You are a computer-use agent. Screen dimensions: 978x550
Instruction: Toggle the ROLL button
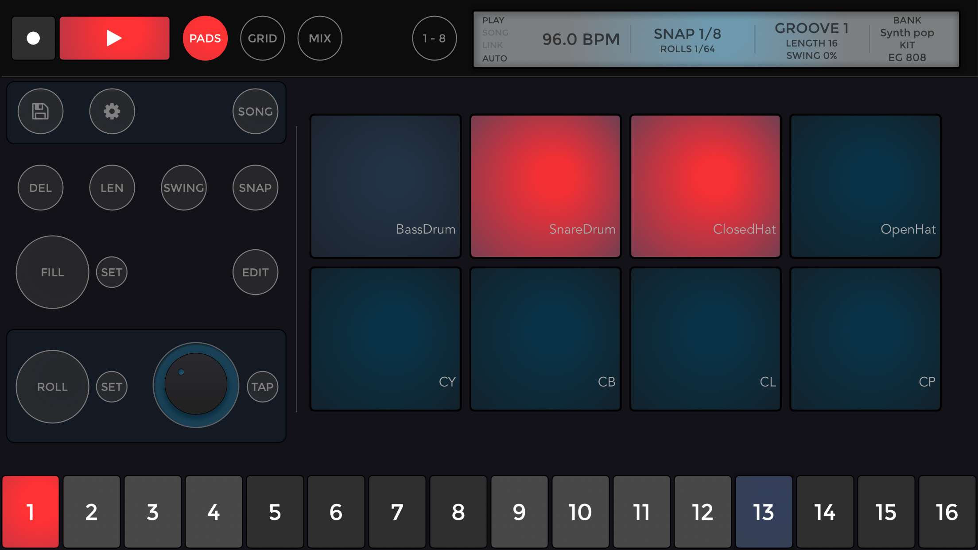click(52, 387)
